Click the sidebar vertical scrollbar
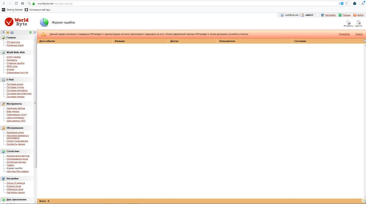Viewport: 366px width, 204px height. [36, 110]
